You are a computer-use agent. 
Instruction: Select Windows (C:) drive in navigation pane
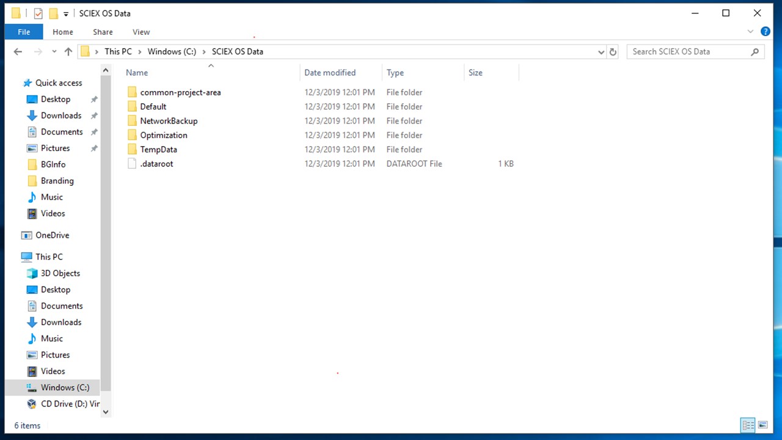[x=65, y=387]
